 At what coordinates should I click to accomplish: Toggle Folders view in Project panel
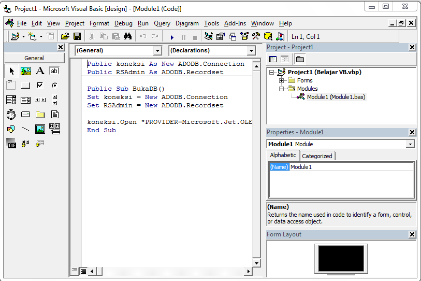(300, 59)
